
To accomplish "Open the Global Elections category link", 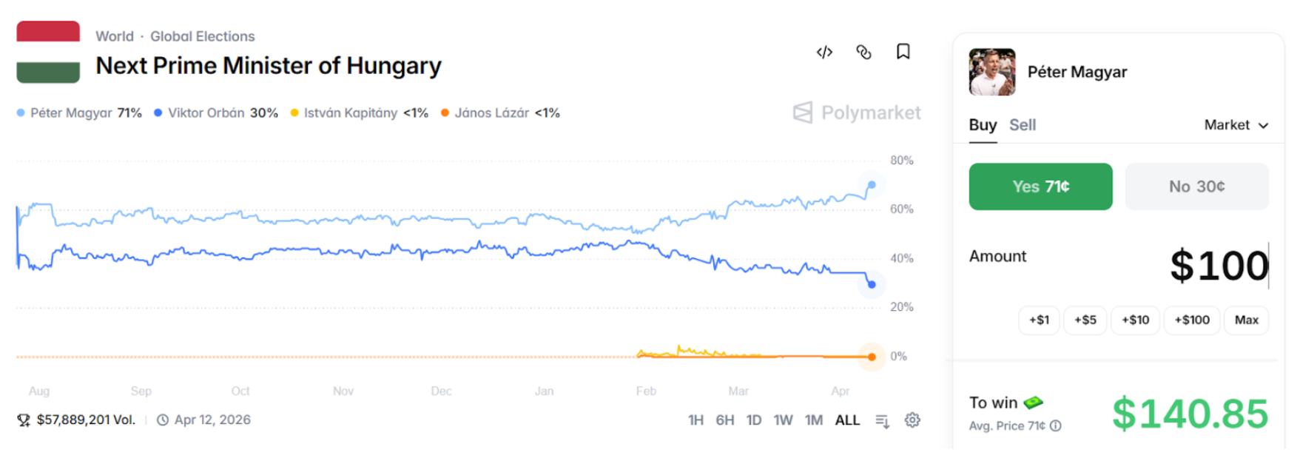I will [202, 36].
